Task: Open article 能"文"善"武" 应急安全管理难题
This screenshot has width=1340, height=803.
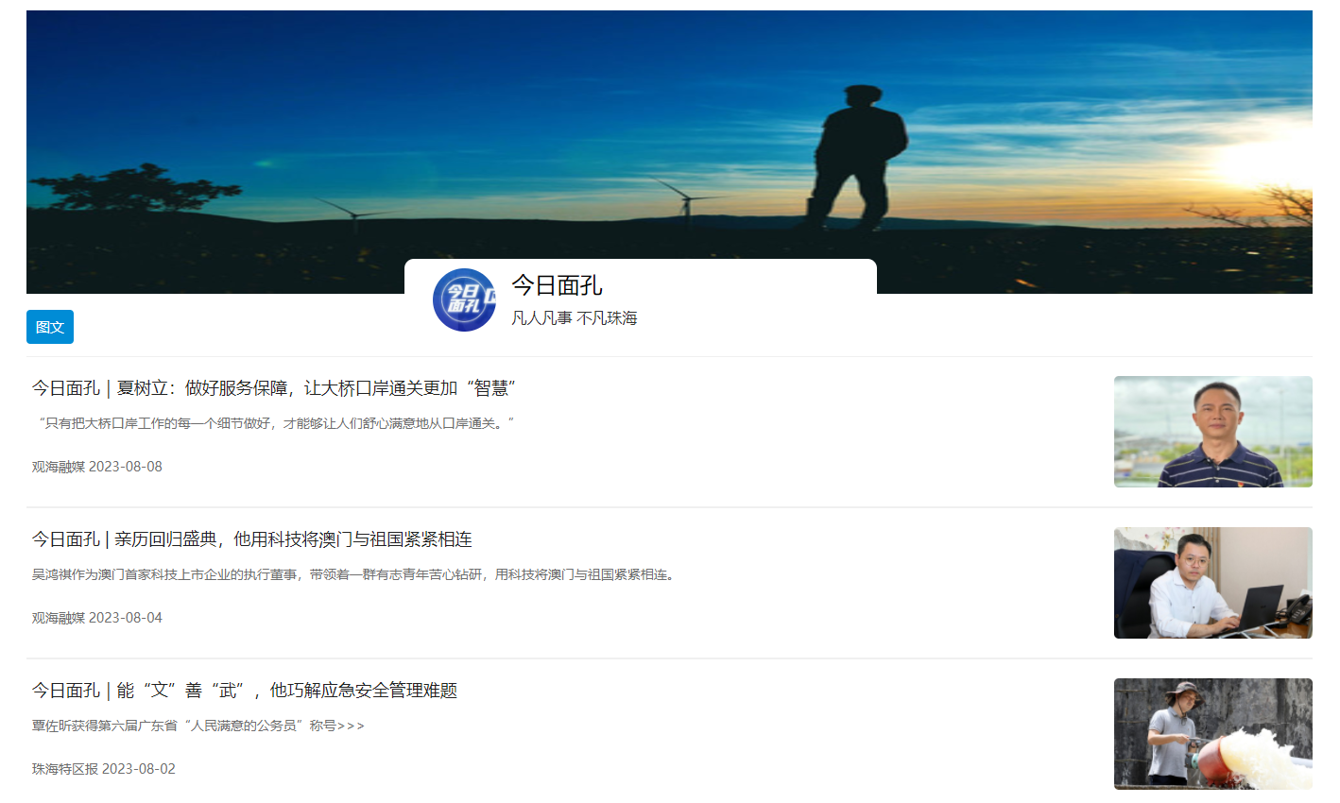Action: (245, 691)
